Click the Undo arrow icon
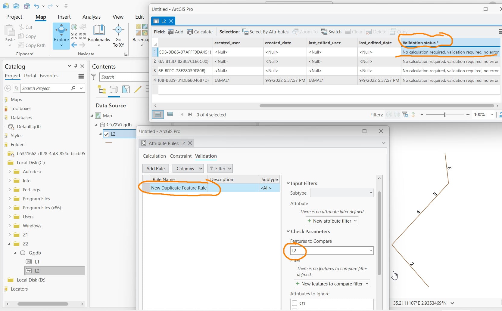The width and height of the screenshot is (502, 311). [36, 6]
